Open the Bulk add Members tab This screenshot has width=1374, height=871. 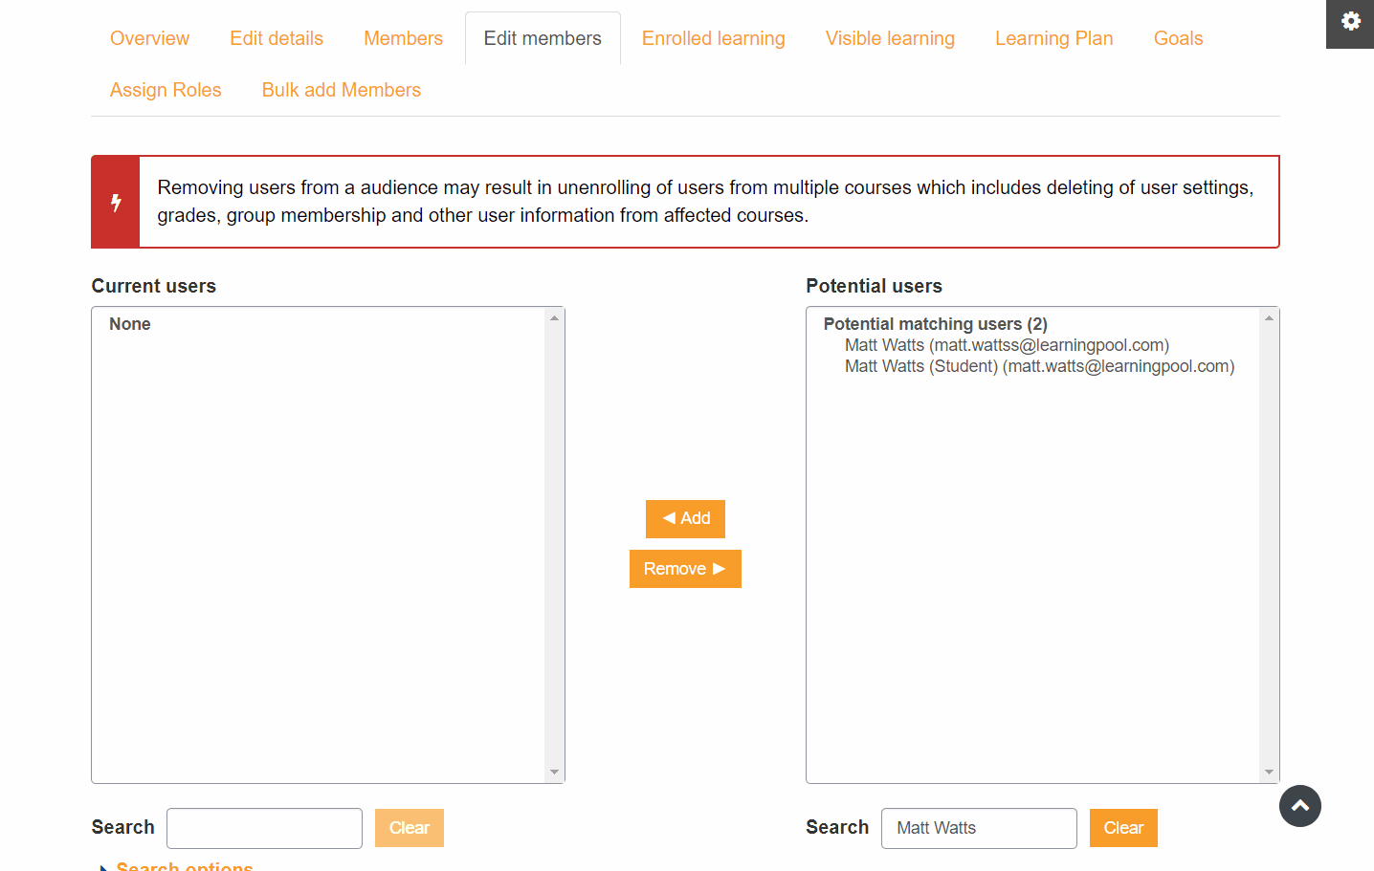point(341,89)
